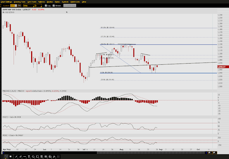Select the trendline drawing tool

[16, 156]
